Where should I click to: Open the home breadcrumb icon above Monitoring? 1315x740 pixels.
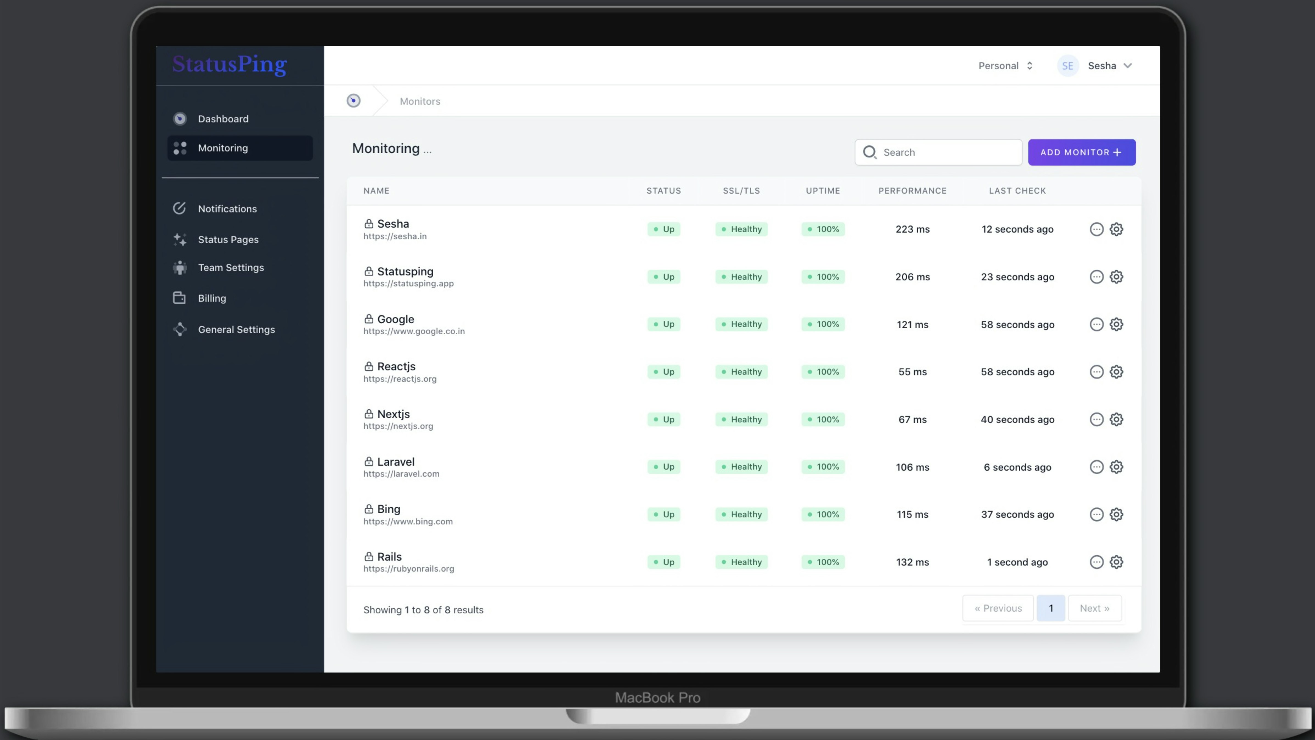353,100
